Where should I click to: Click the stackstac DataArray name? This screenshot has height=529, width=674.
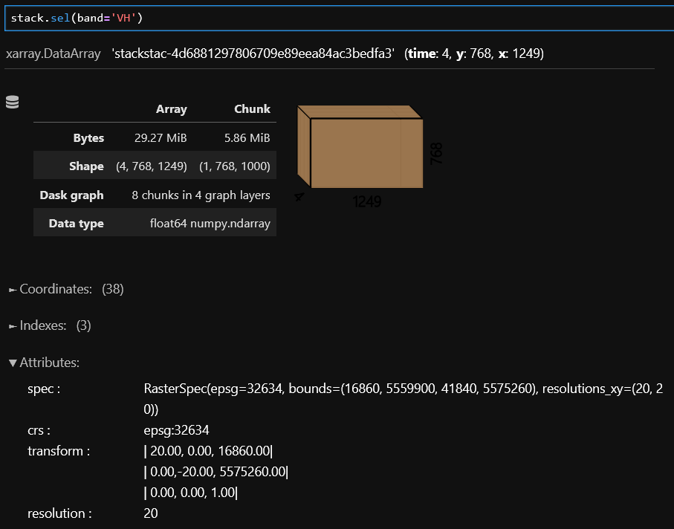[253, 54]
